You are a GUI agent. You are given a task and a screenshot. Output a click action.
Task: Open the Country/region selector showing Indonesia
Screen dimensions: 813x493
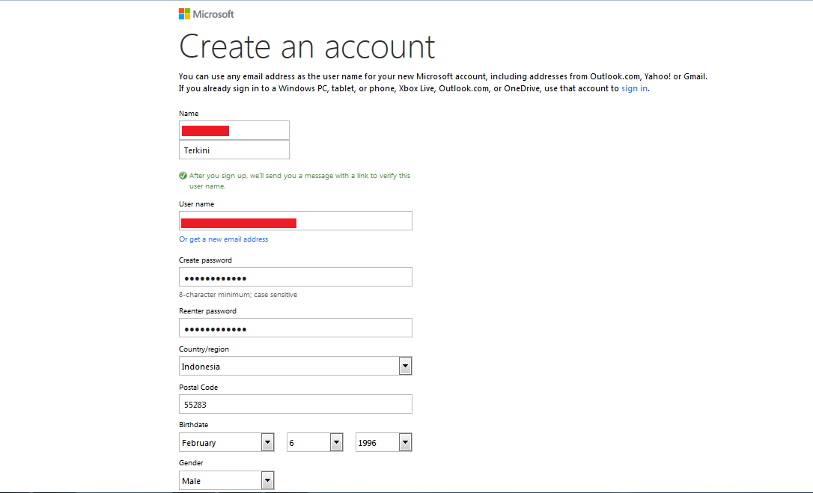click(x=295, y=366)
